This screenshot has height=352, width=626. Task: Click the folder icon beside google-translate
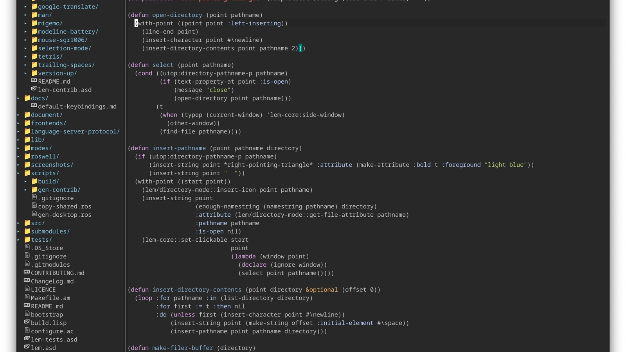pyautogui.click(x=34, y=6)
